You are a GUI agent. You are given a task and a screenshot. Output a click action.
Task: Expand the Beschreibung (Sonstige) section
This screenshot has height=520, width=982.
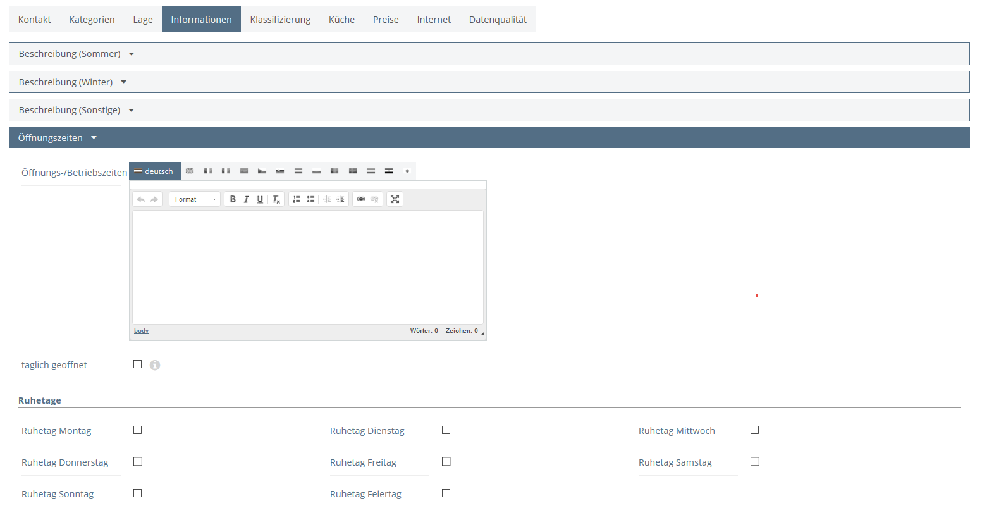[489, 110]
